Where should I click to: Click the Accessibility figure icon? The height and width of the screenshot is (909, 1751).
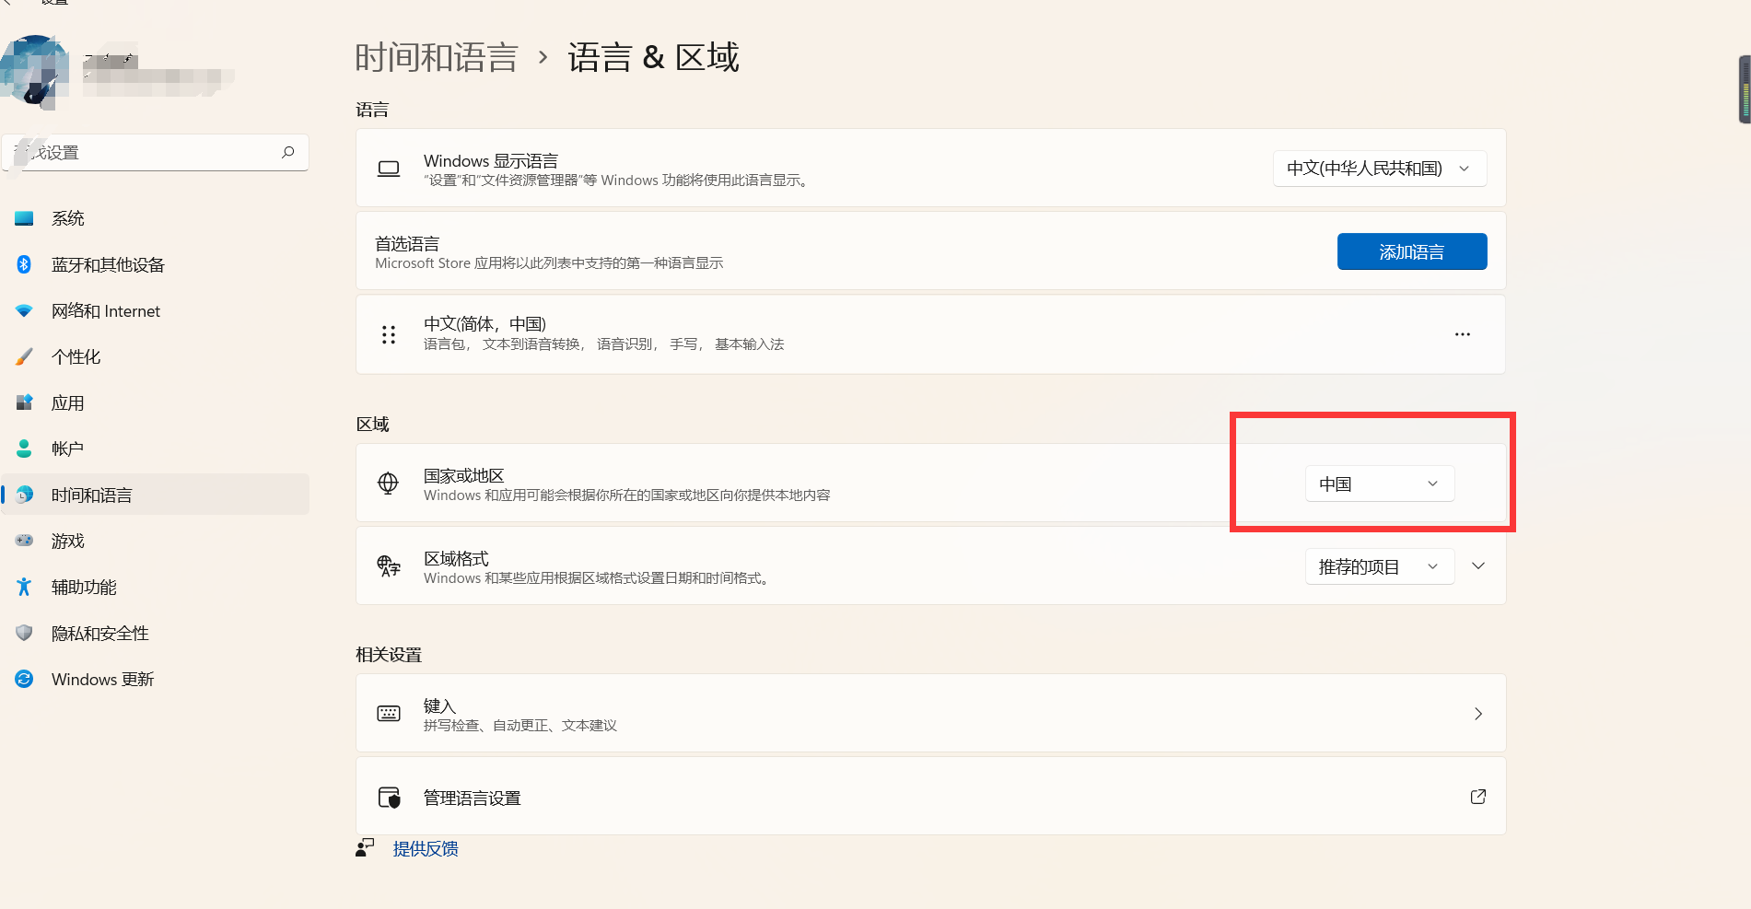(x=25, y=587)
